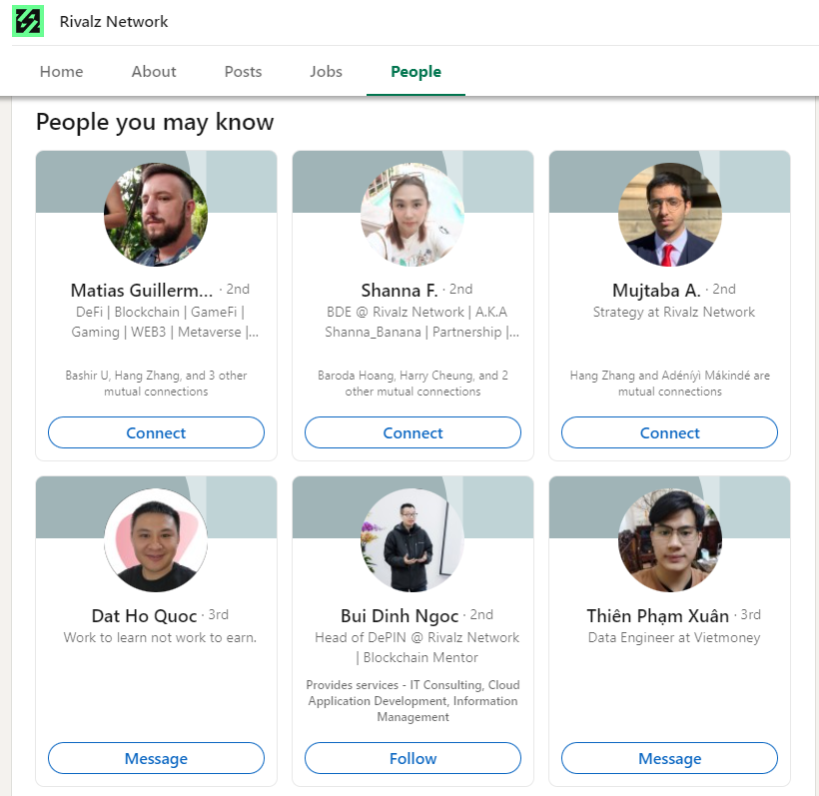Switch to the About tab
Image resolution: width=819 pixels, height=796 pixels.
[x=154, y=72]
